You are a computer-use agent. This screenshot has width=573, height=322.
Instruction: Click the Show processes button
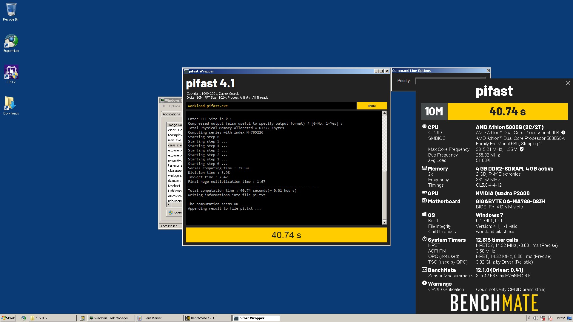175,213
